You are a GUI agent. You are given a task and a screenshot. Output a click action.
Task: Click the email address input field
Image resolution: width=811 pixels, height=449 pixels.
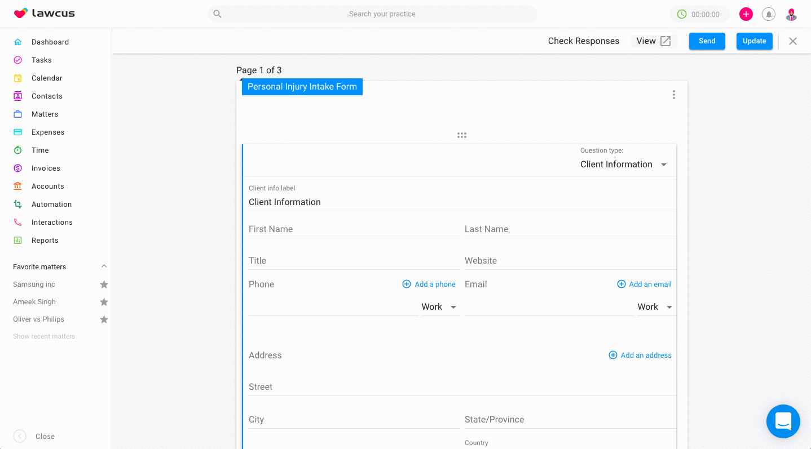[549, 307]
